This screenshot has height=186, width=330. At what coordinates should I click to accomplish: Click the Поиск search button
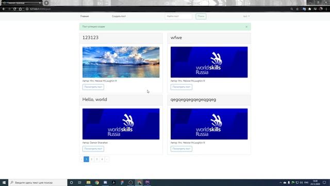click(201, 16)
